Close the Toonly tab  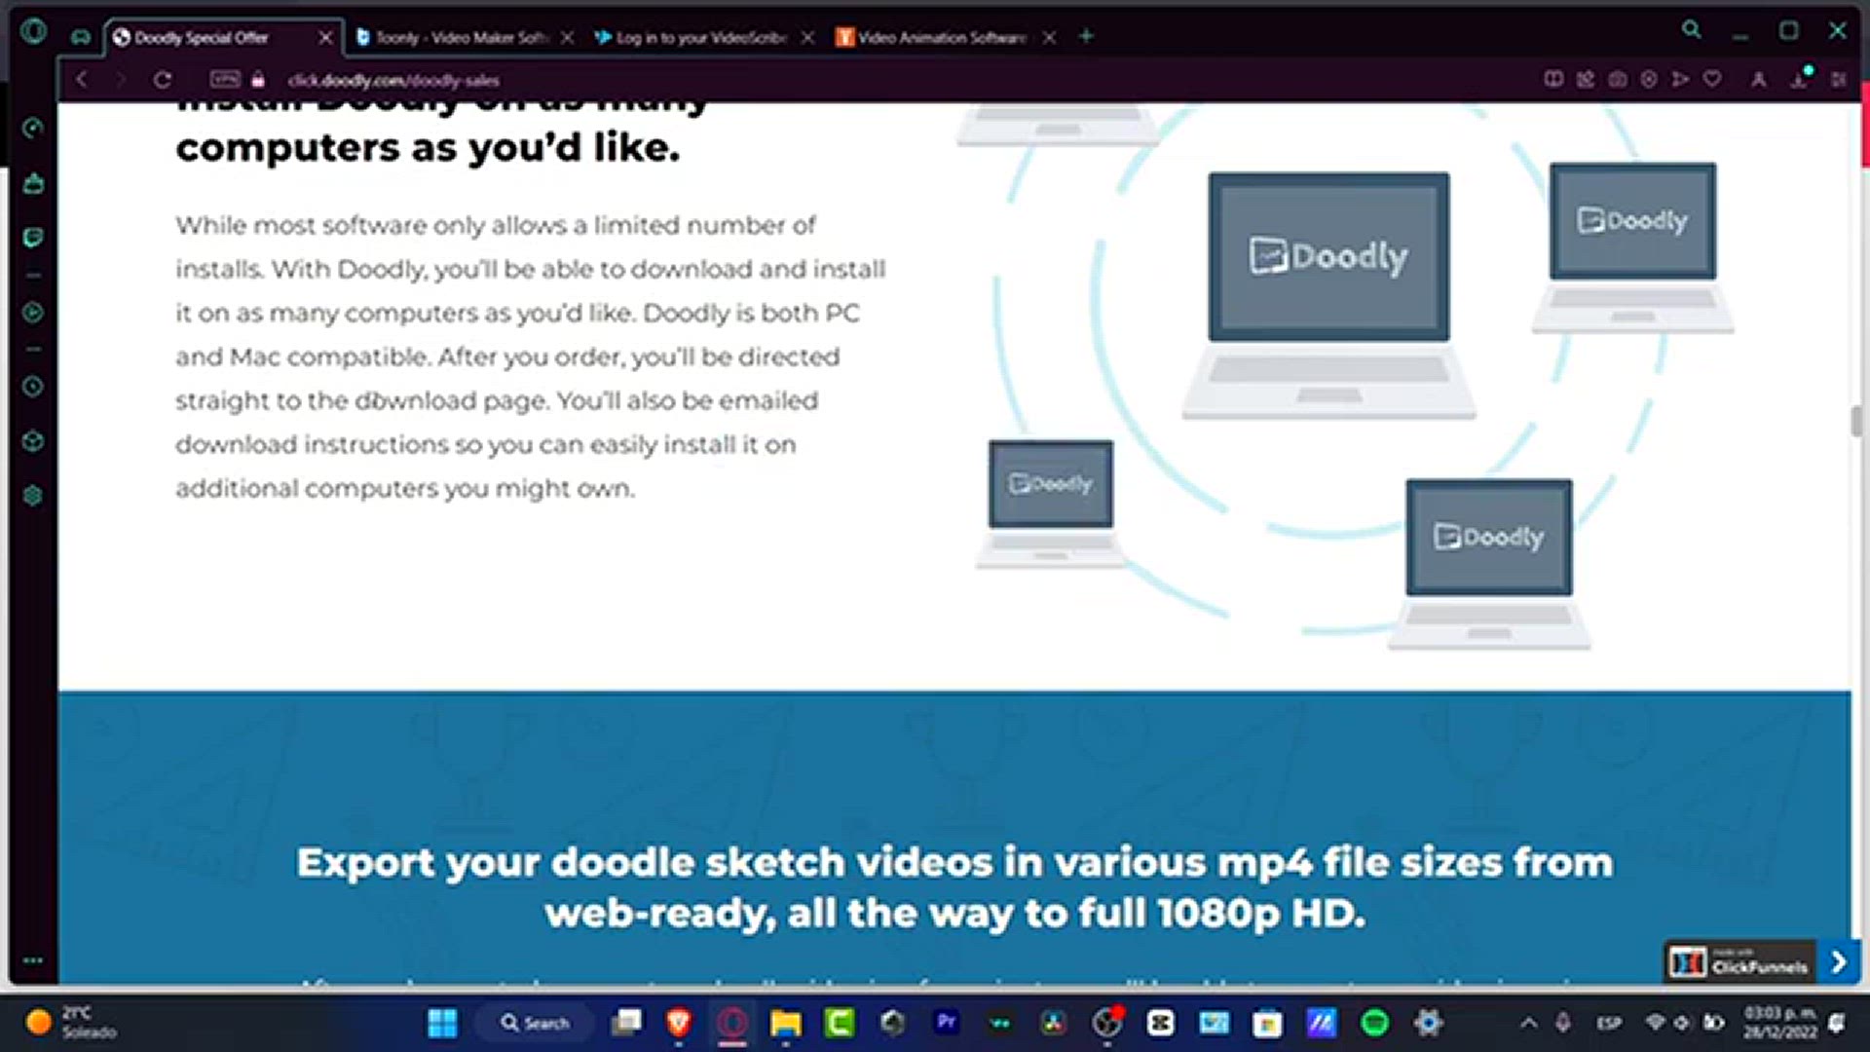point(568,37)
